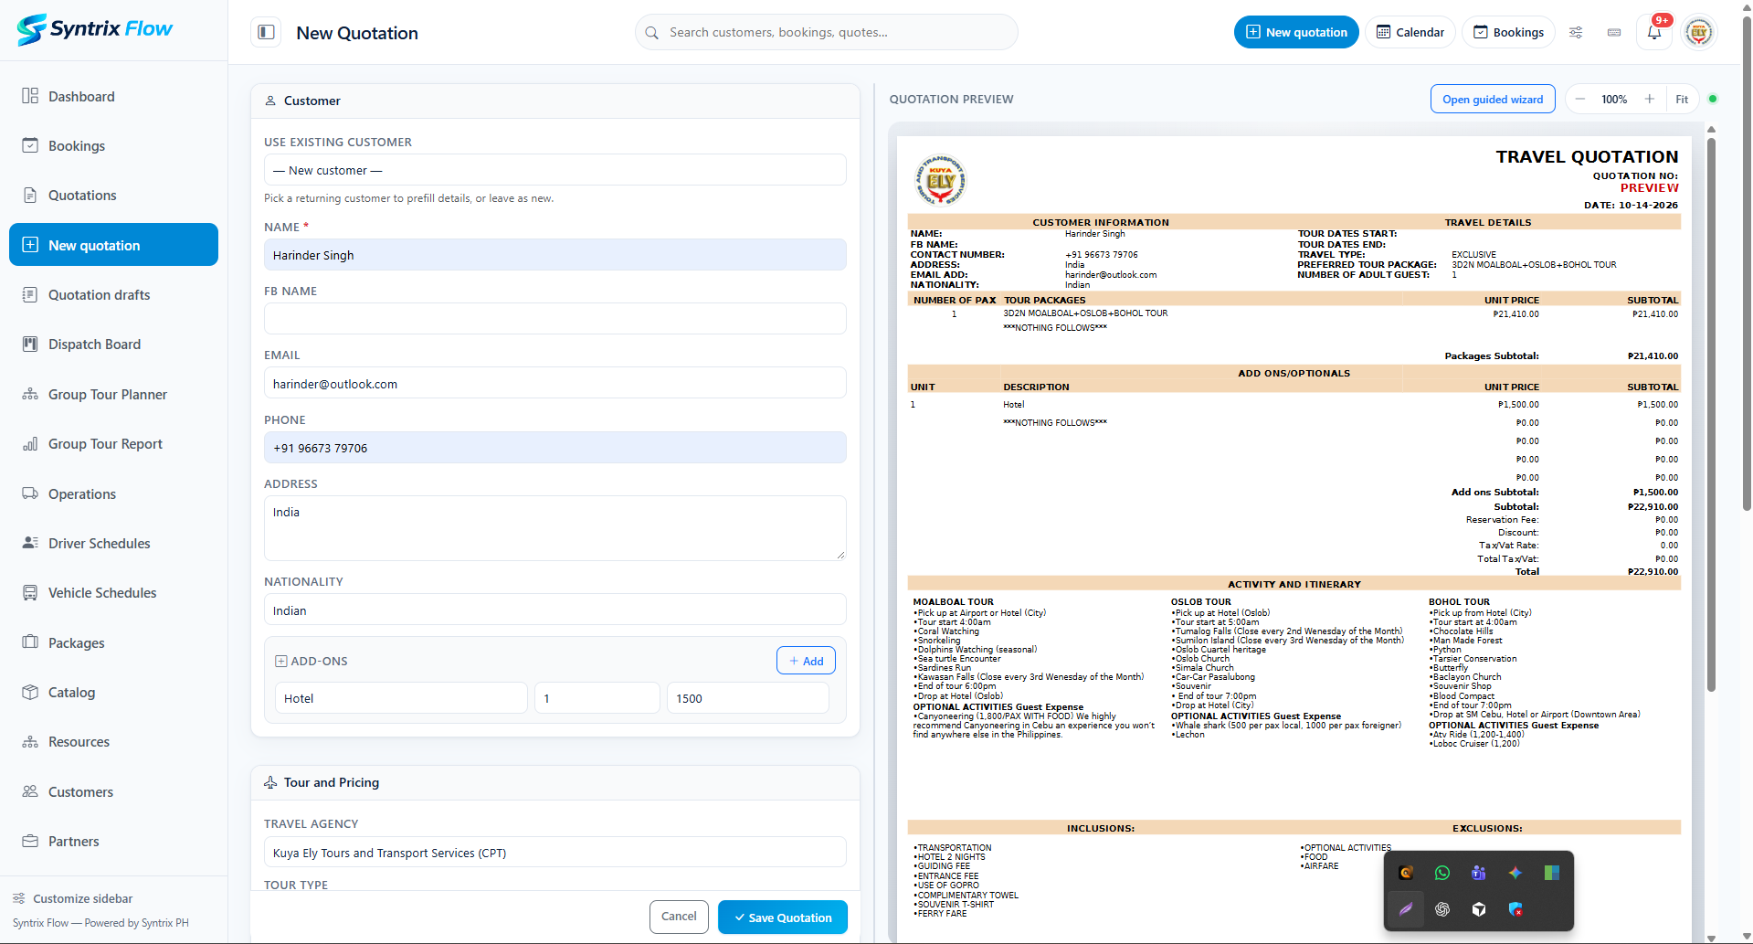Open Windows Security shield tray icon

pos(1515,909)
